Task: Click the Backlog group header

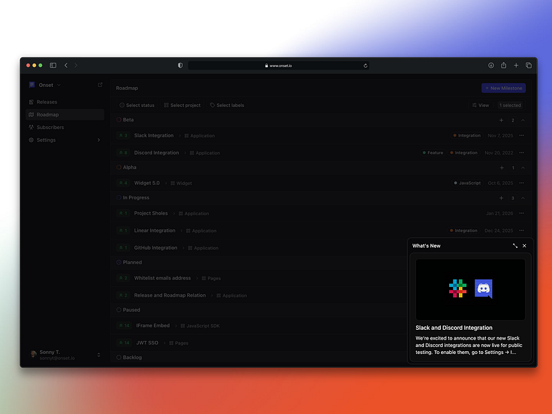Action: click(x=132, y=357)
